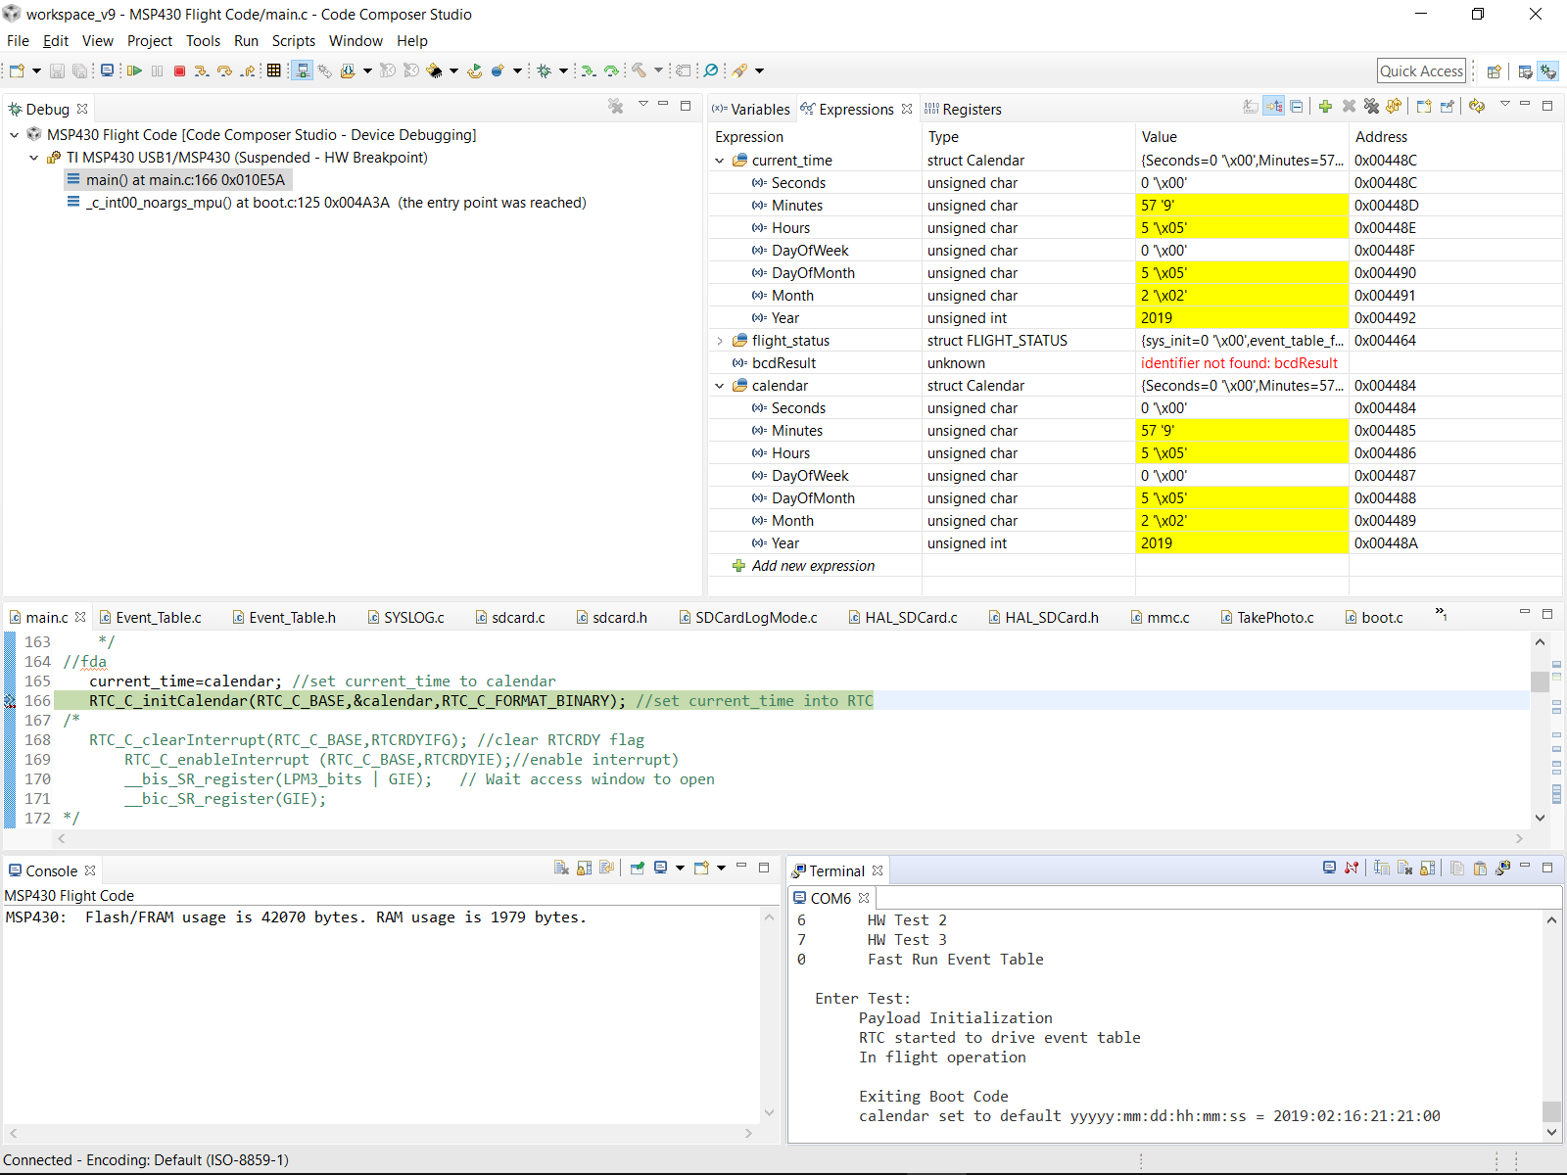Open the Run menu
The height and width of the screenshot is (1175, 1567).
(x=246, y=41)
